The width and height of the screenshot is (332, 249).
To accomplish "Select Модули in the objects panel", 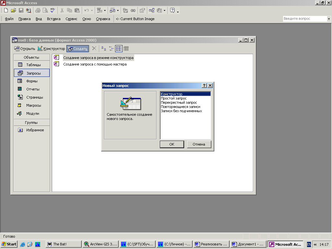I will (31, 113).
